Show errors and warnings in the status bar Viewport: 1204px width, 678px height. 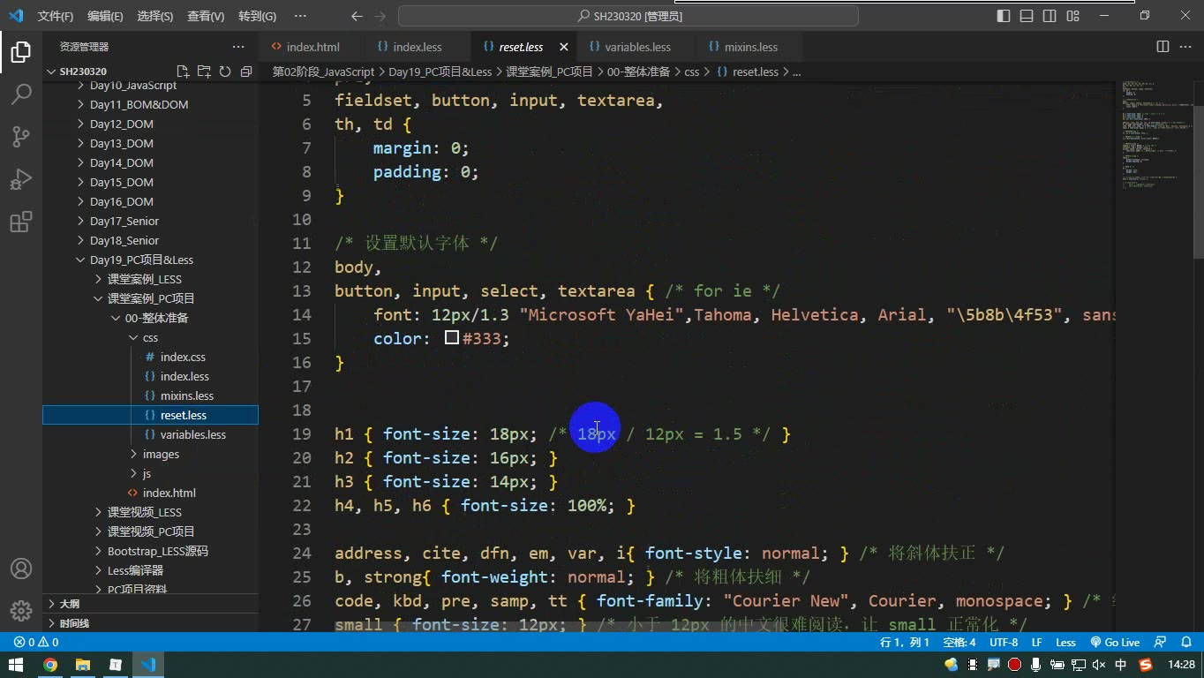(x=36, y=643)
